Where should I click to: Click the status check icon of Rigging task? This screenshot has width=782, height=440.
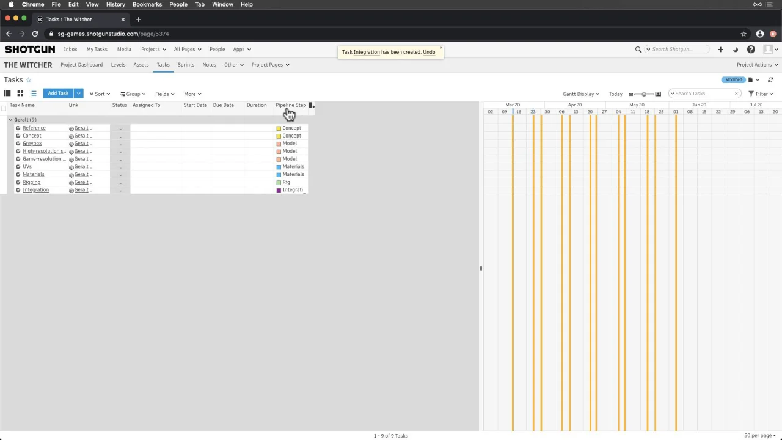coord(18,182)
